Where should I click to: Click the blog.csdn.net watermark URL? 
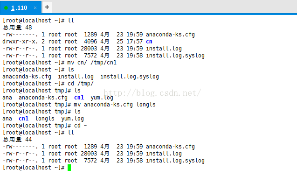(x=152, y=93)
